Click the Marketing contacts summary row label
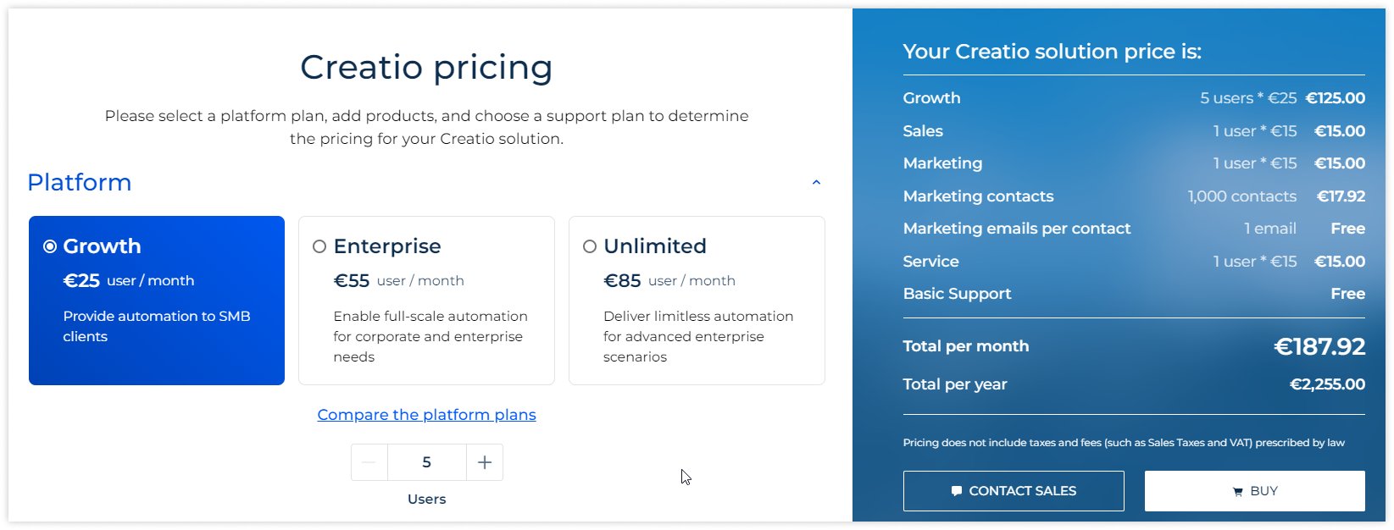 pos(978,196)
